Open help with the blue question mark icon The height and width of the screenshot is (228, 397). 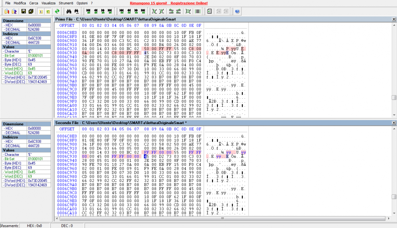[237, 11]
